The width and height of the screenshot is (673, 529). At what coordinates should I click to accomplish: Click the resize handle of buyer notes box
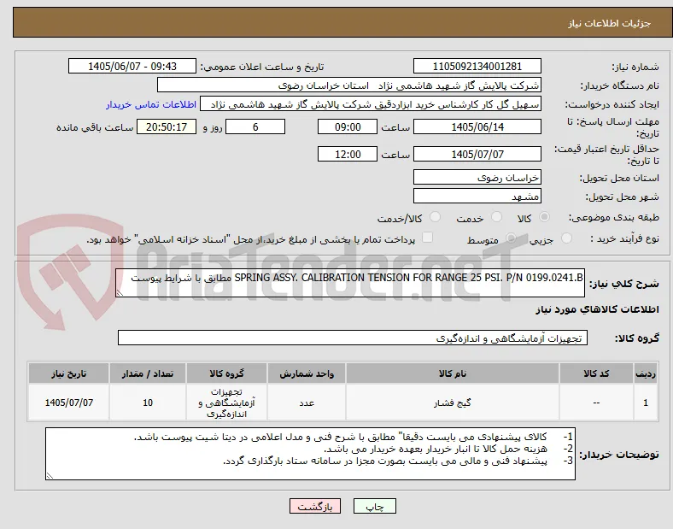(50, 476)
